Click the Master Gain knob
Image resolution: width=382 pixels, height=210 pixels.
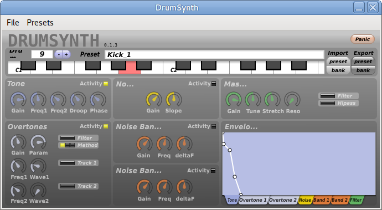pos(234,100)
